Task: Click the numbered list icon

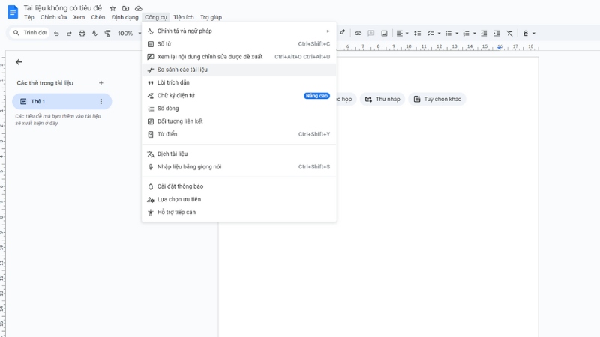Action: (x=466, y=34)
